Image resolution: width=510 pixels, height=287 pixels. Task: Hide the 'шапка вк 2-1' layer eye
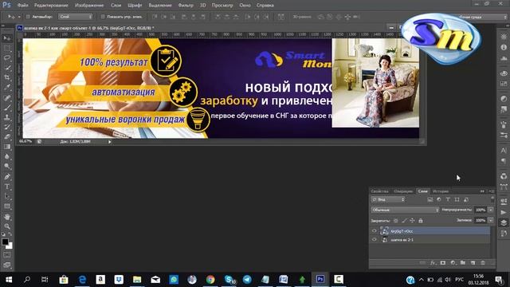pyautogui.click(x=374, y=239)
